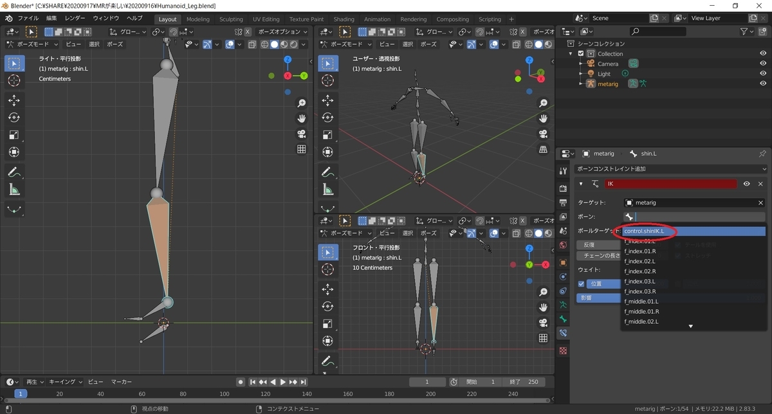Toggle camera view in Right Orthographic viewport
This screenshot has height=414, width=772.
301,134
